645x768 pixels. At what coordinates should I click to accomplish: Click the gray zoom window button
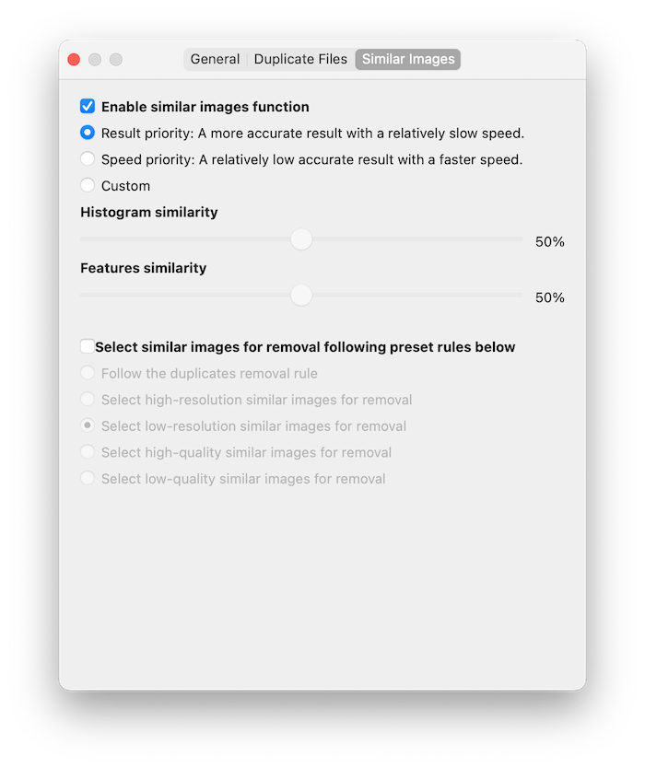tap(116, 60)
